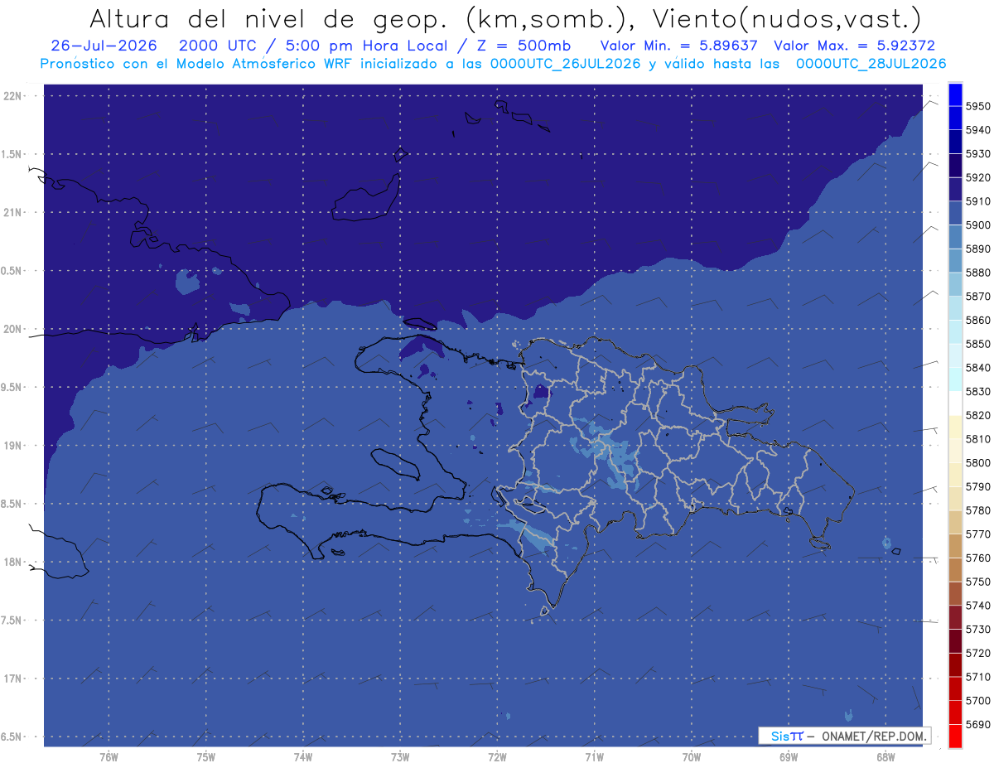Click the date '26-Jul-2026'
This screenshot has height=768, width=994.
coord(105,46)
